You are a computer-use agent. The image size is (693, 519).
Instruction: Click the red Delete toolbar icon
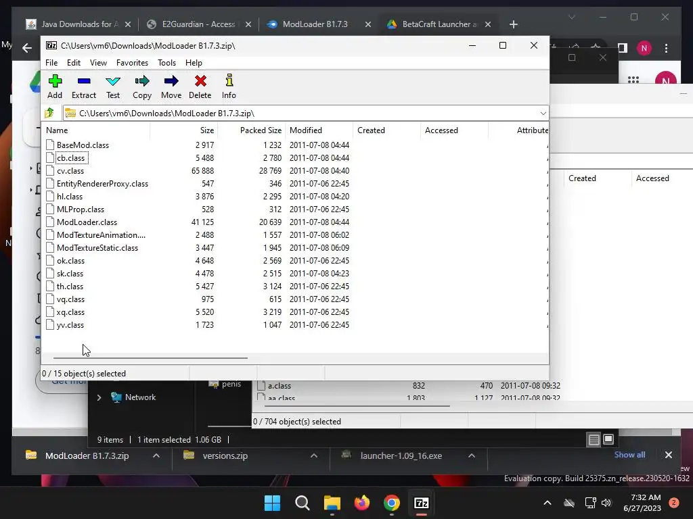pyautogui.click(x=200, y=86)
